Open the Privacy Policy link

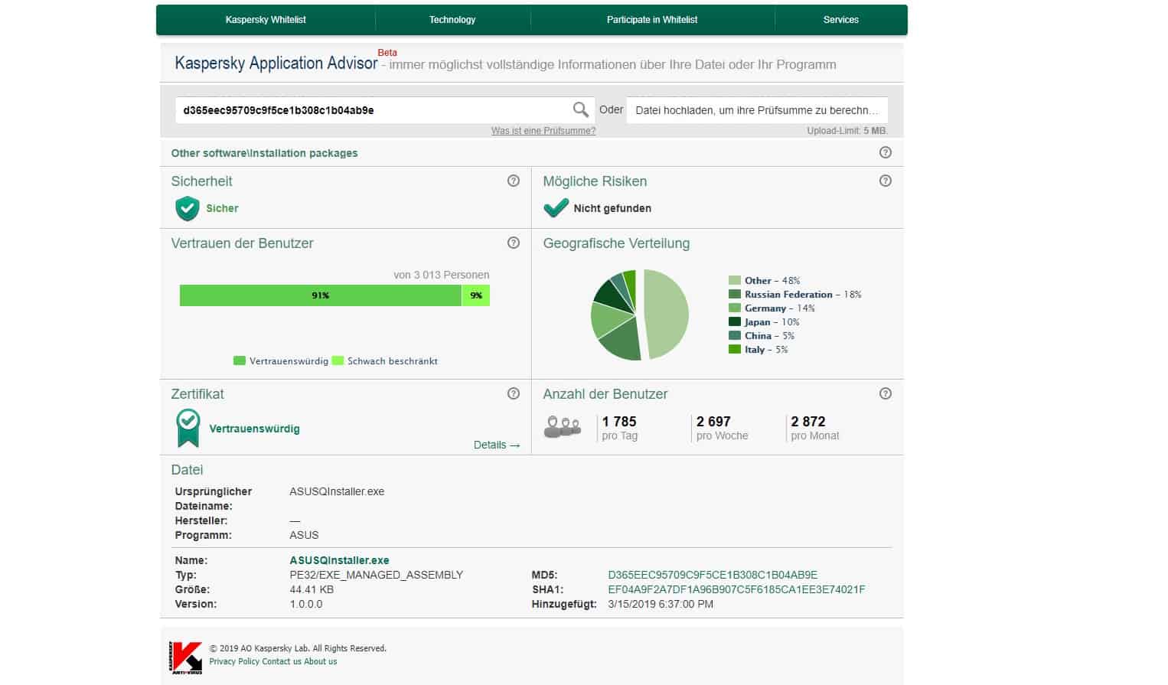point(234,661)
